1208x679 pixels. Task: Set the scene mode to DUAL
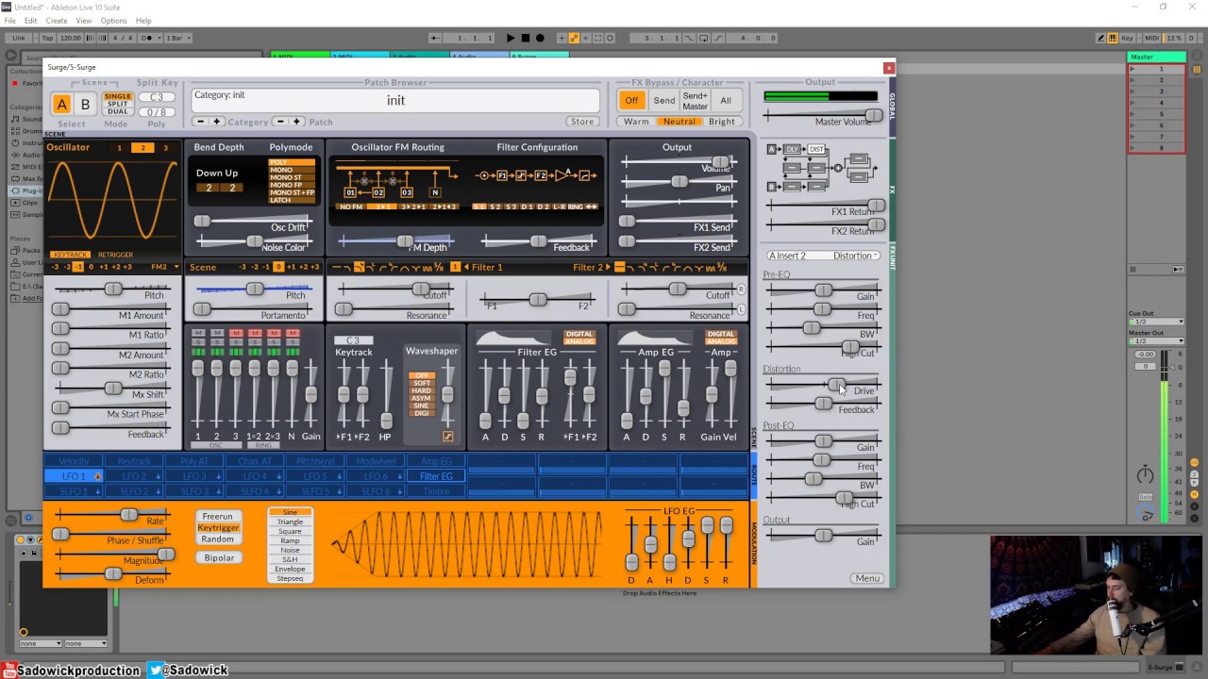pos(118,111)
